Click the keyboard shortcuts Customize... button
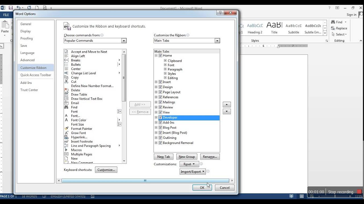The image size is (364, 204). [106, 170]
